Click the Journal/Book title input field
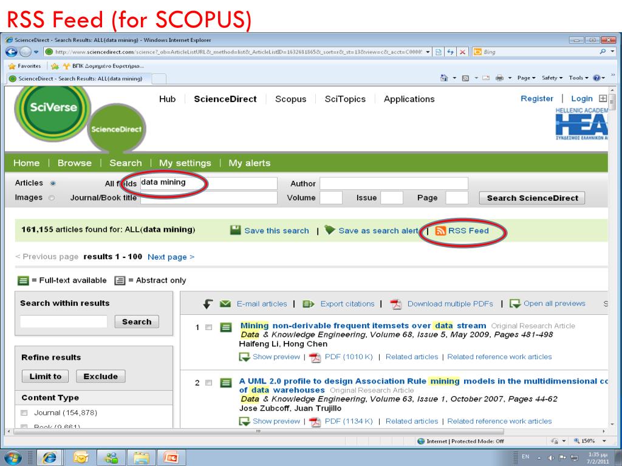This screenshot has width=622, height=466. pyautogui.click(x=209, y=198)
